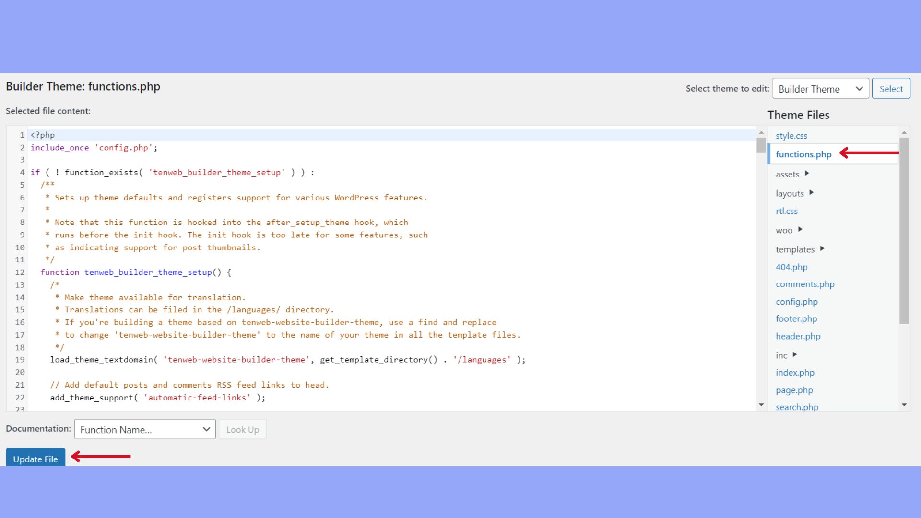The width and height of the screenshot is (921, 518).
Task: Open the functions.php theme file
Action: 803,154
